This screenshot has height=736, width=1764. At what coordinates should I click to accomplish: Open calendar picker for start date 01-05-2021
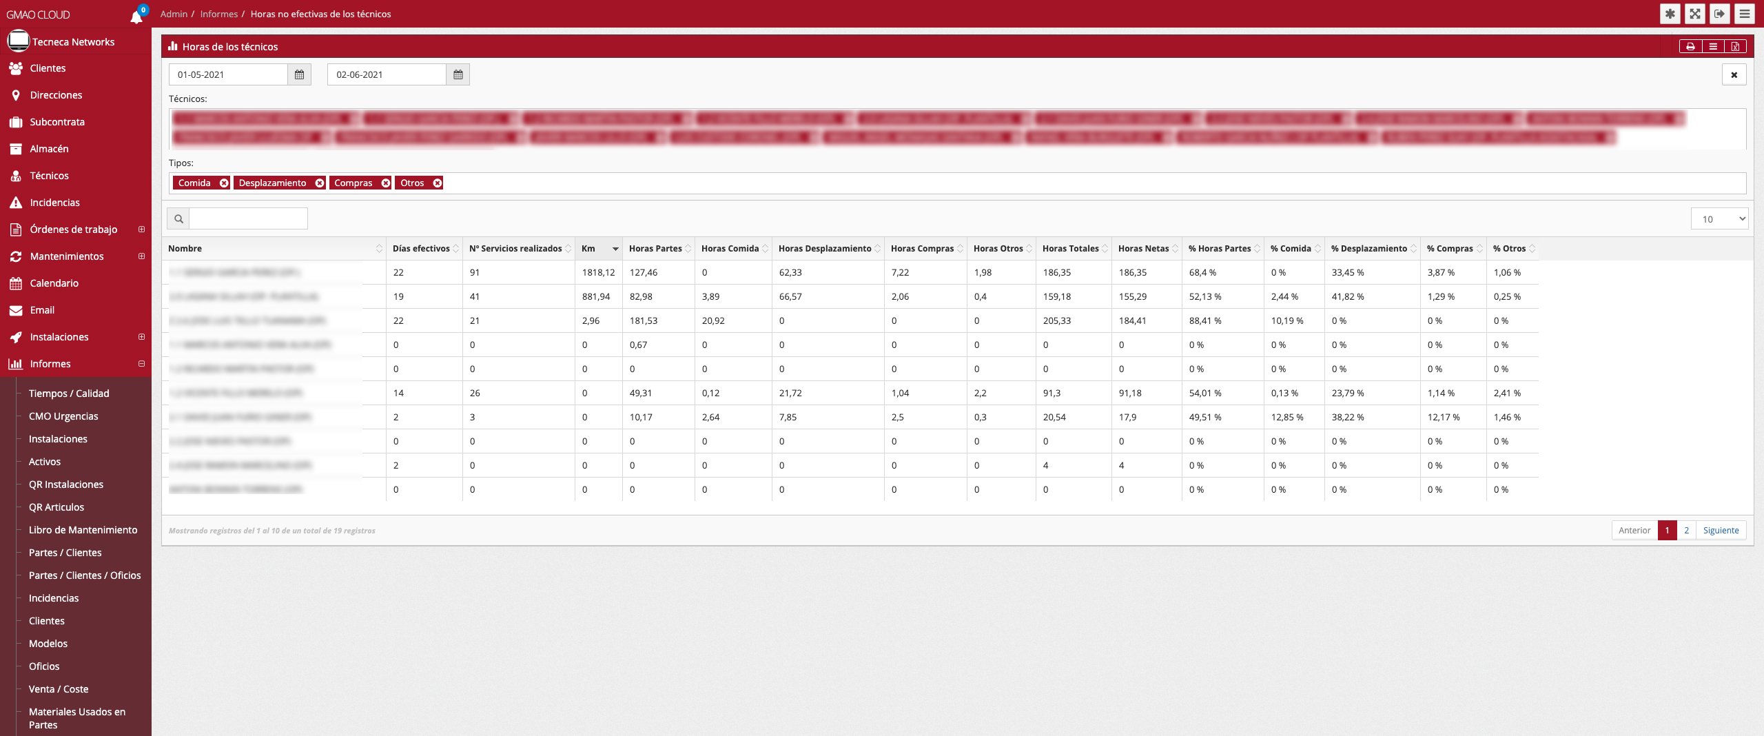299,74
